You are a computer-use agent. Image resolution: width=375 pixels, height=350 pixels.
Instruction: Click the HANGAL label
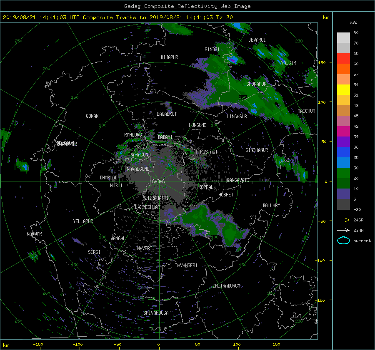[x=118, y=238]
